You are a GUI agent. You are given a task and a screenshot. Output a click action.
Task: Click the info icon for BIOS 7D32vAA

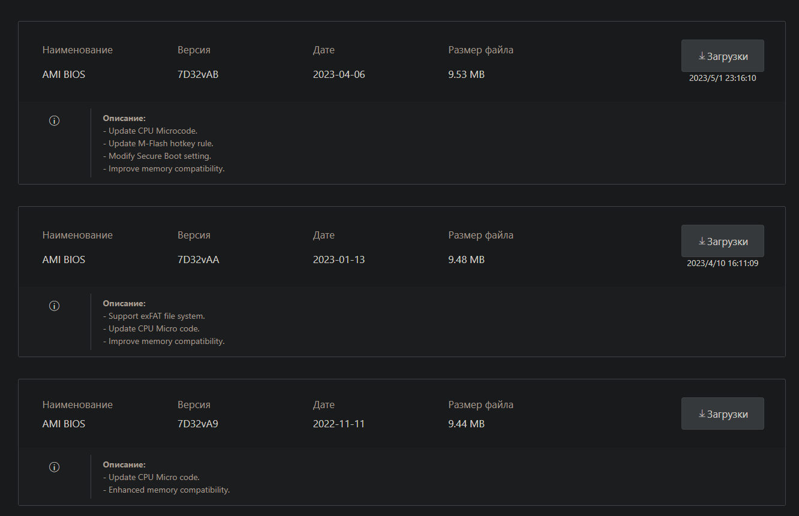click(54, 306)
